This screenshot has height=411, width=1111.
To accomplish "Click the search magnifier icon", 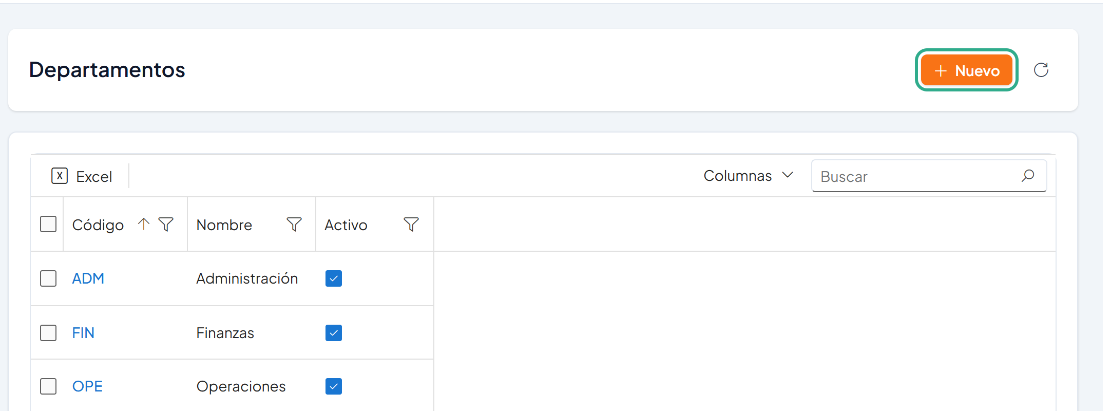I will pyautogui.click(x=1028, y=176).
